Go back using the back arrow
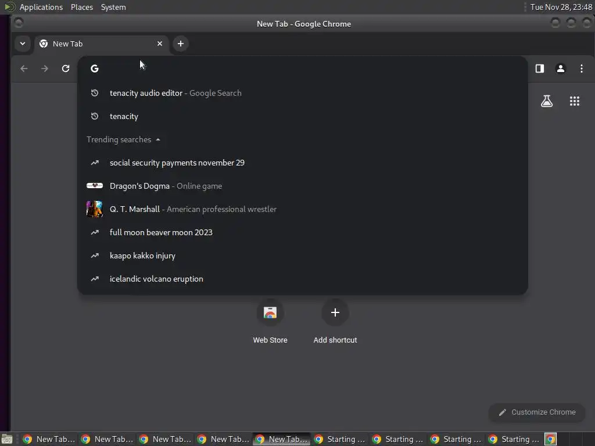595x446 pixels. [x=24, y=69]
